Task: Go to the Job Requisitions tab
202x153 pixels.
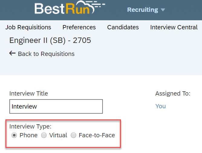Action: click(28, 27)
